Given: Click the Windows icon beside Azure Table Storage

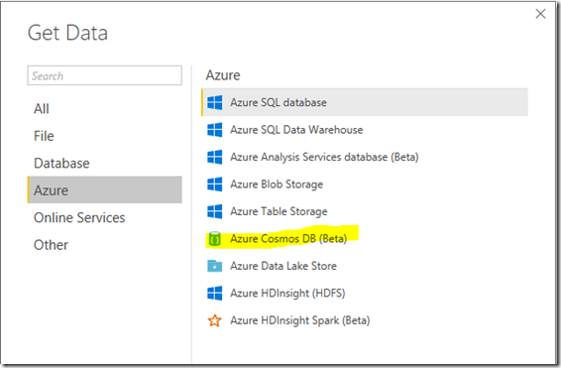Looking at the screenshot, I should [215, 211].
